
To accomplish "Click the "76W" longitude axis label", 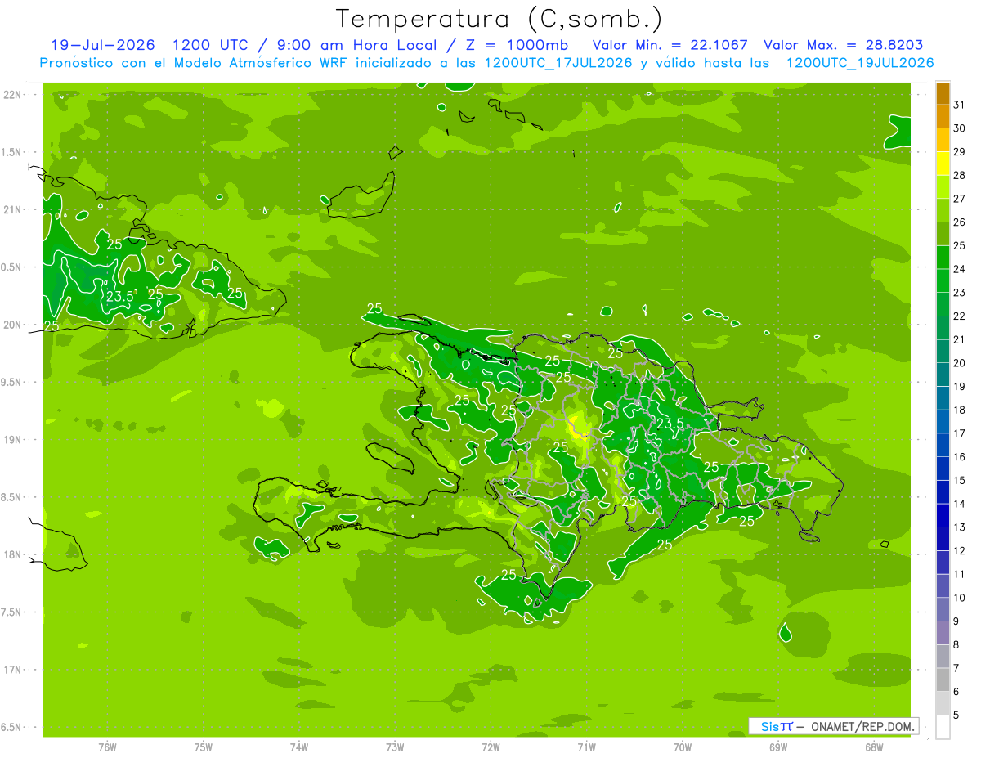I will [x=107, y=747].
